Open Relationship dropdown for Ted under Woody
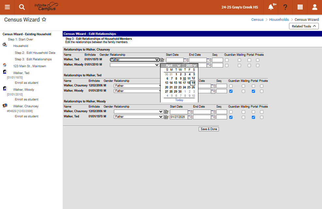Screen dimensions: 322x209 (x=139, y=117)
